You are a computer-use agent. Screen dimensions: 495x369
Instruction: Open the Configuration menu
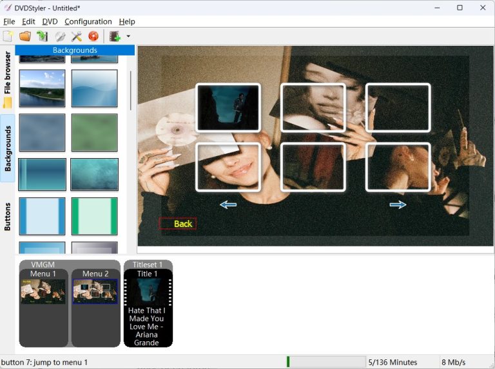pyautogui.click(x=88, y=21)
